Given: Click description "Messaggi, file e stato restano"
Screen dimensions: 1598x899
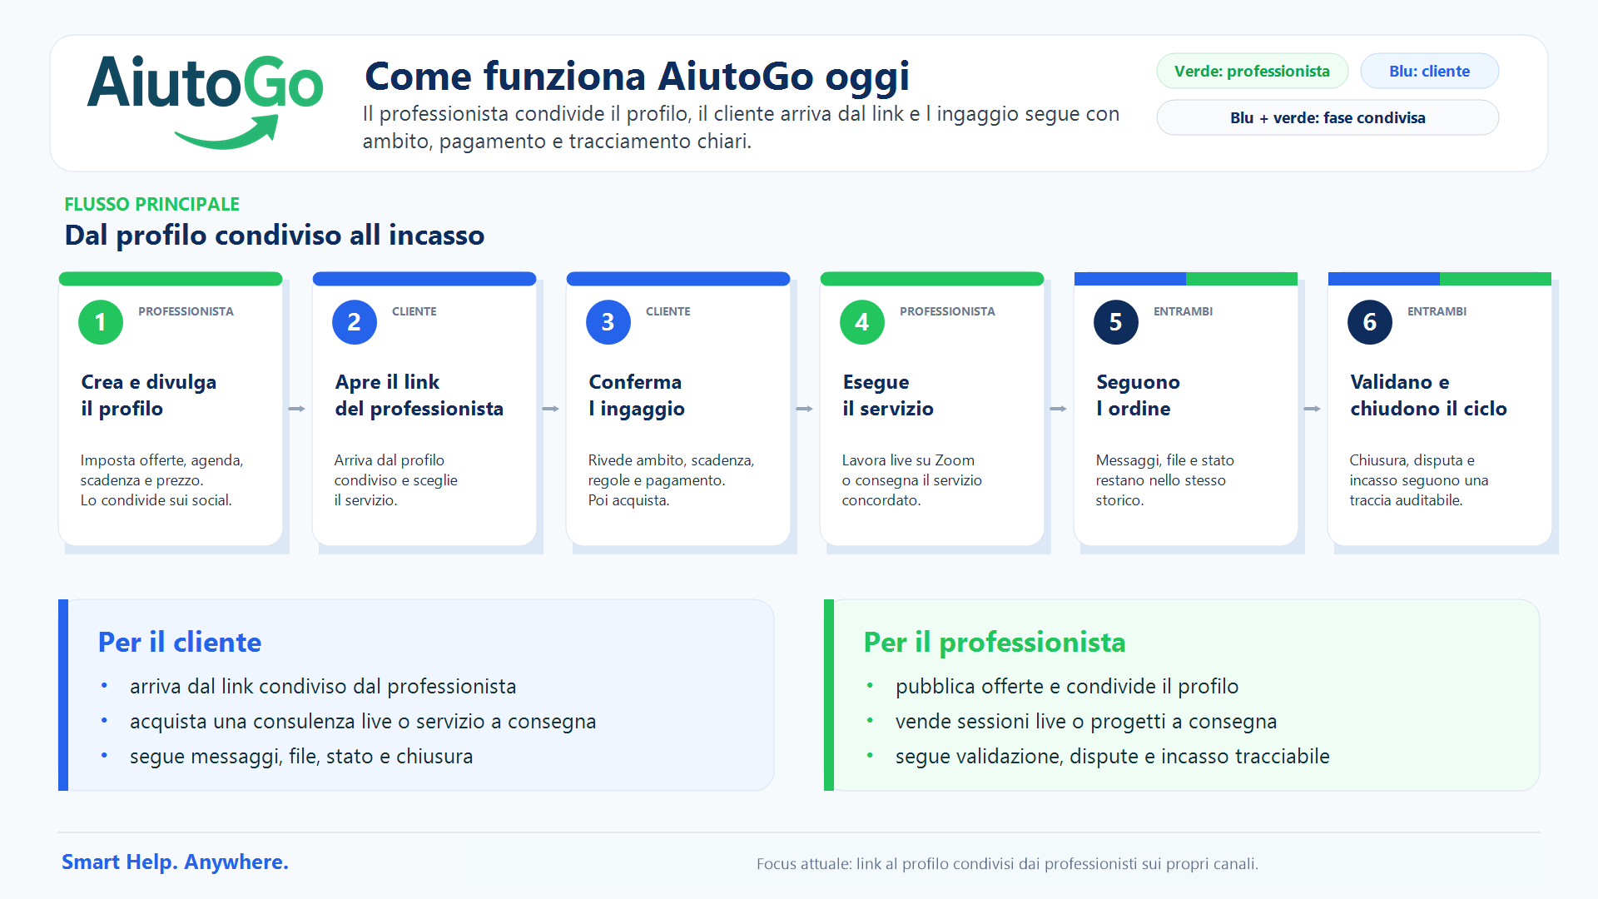Looking at the screenshot, I should coord(1164,470).
